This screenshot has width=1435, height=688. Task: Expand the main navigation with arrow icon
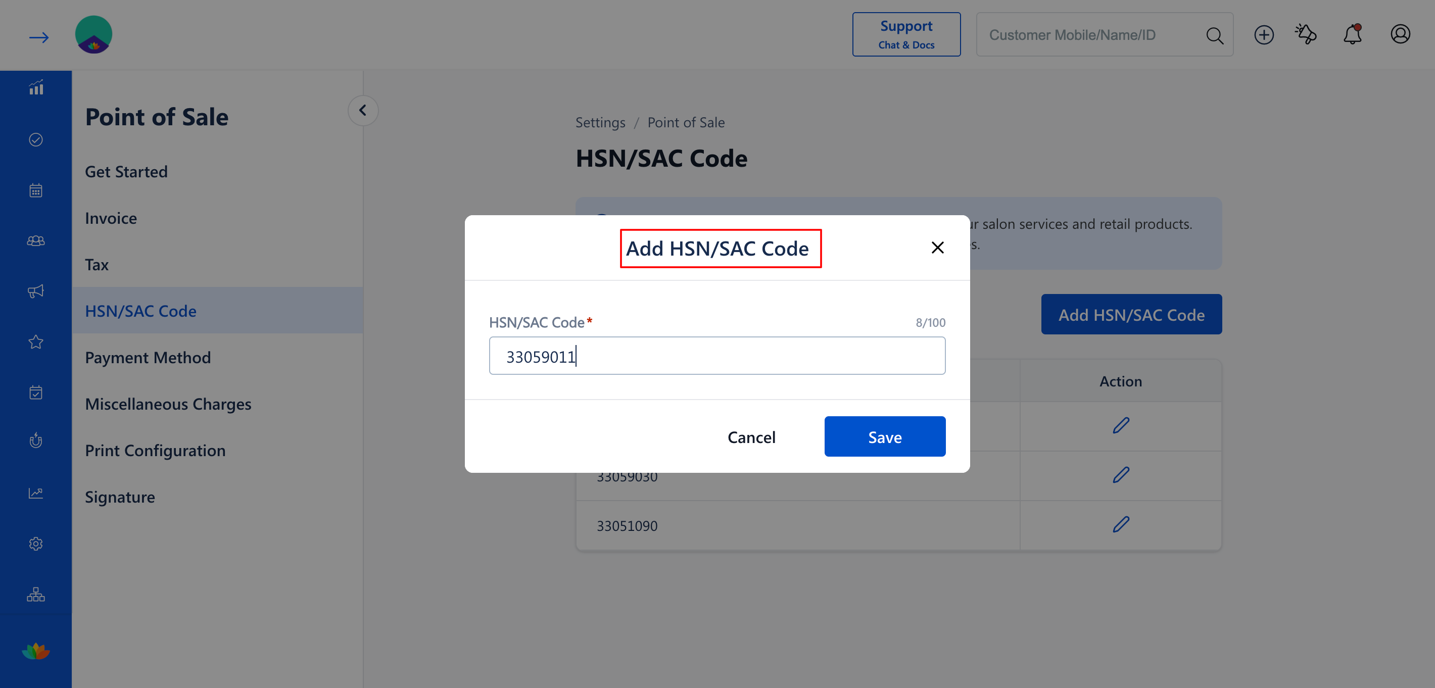[38, 37]
